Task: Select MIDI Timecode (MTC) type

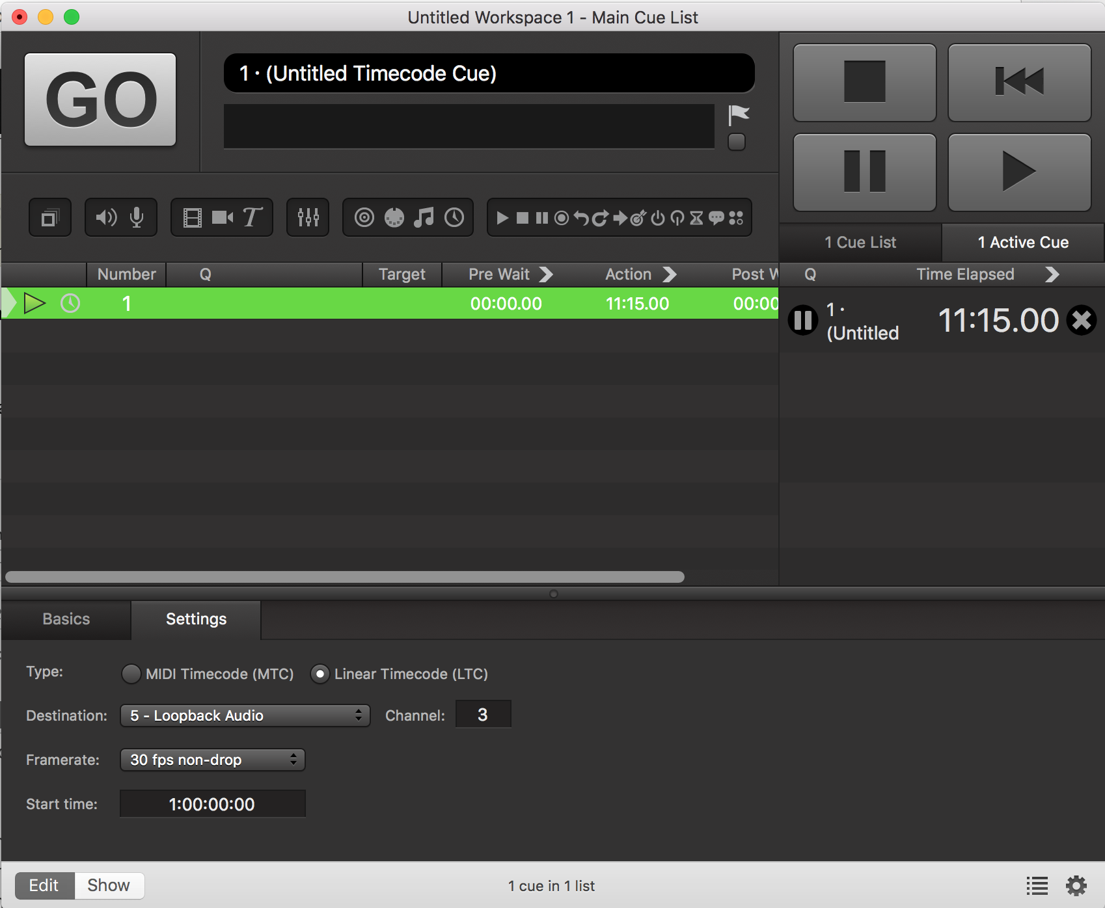Action: click(131, 674)
